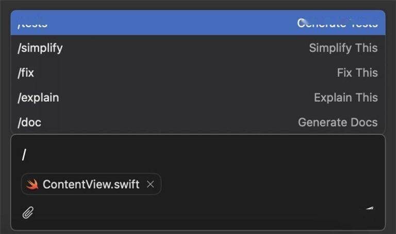The height and width of the screenshot is (234, 396).
Task: Focus the prompt field containing the slash
Action: pyautogui.click(x=198, y=155)
